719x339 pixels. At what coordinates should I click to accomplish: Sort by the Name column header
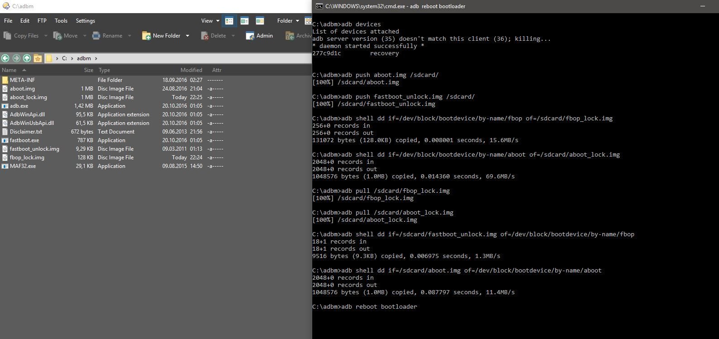9,70
